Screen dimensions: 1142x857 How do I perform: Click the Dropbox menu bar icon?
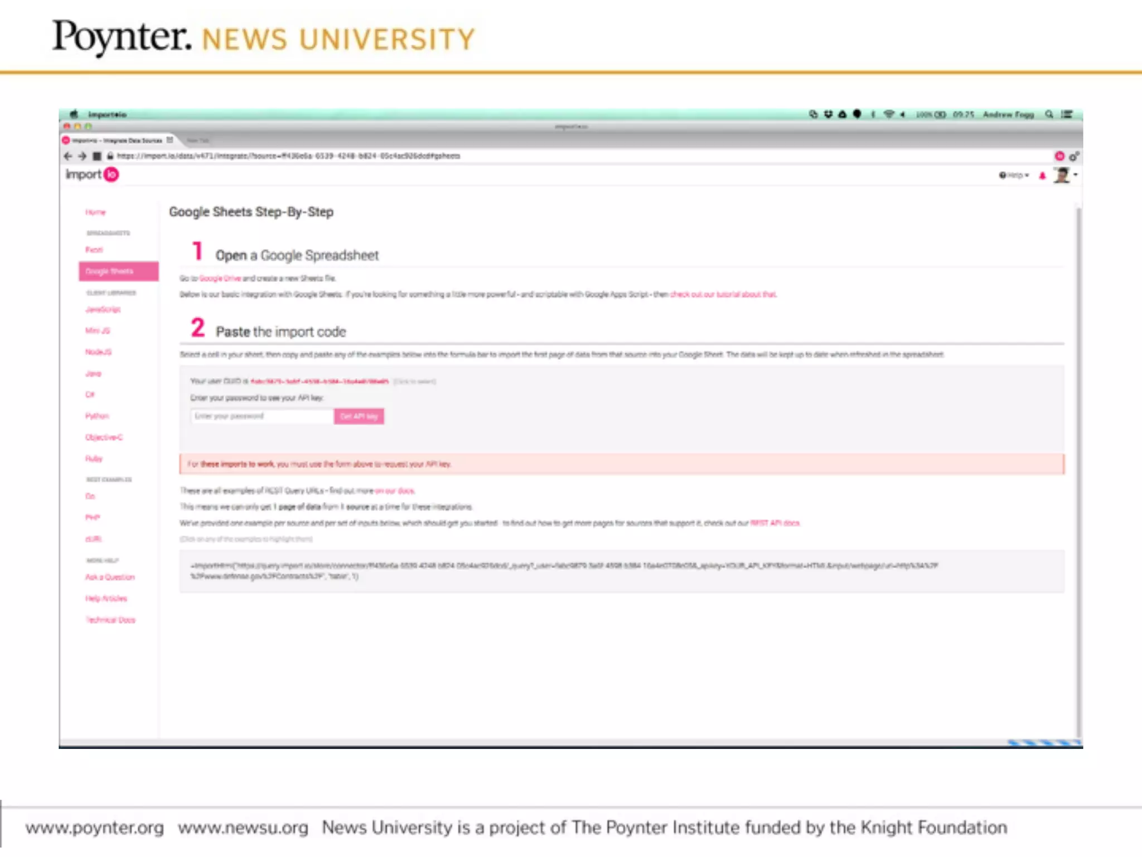pos(828,114)
